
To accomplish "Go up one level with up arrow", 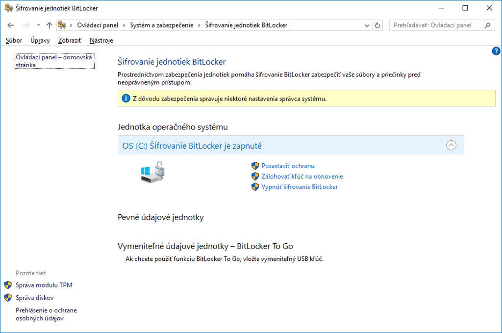I will tap(49, 25).
